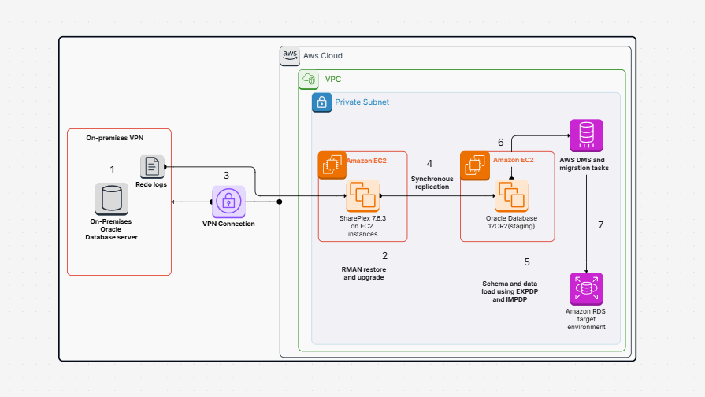
Task: Select the Amazon RDS target environment icon
Action: [x=586, y=289]
